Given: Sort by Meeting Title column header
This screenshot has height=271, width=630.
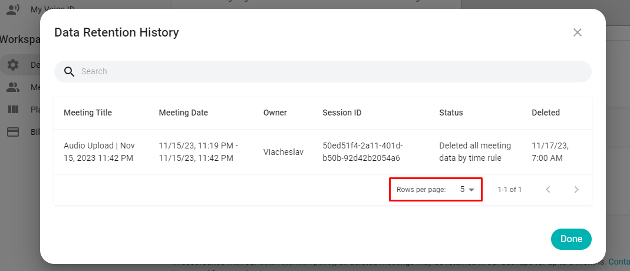Looking at the screenshot, I should click(x=88, y=113).
